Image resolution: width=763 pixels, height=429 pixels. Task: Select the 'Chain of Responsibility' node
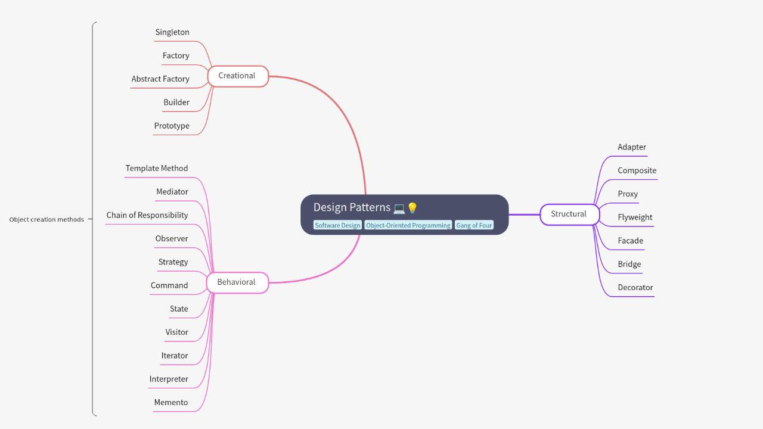click(147, 214)
